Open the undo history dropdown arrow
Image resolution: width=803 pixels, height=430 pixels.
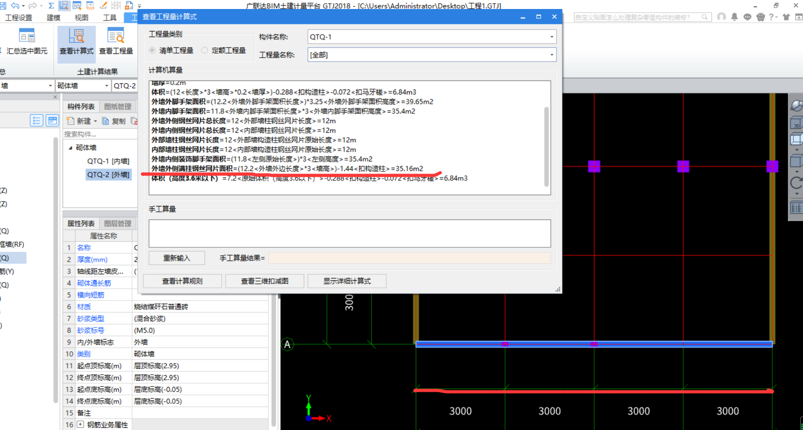click(23, 6)
